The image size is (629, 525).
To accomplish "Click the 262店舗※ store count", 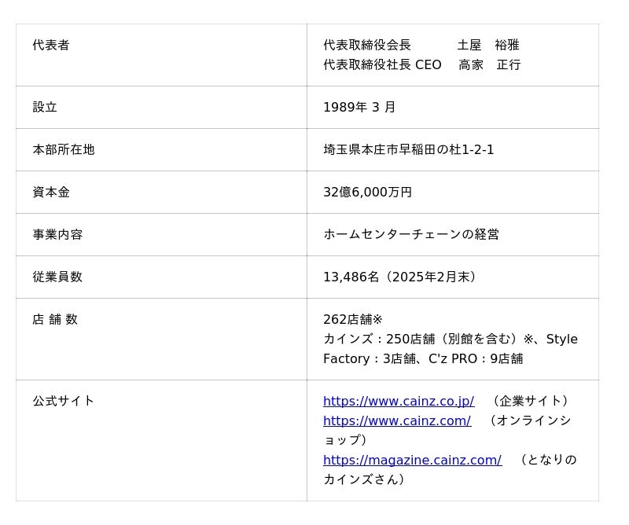I will pos(352,319).
